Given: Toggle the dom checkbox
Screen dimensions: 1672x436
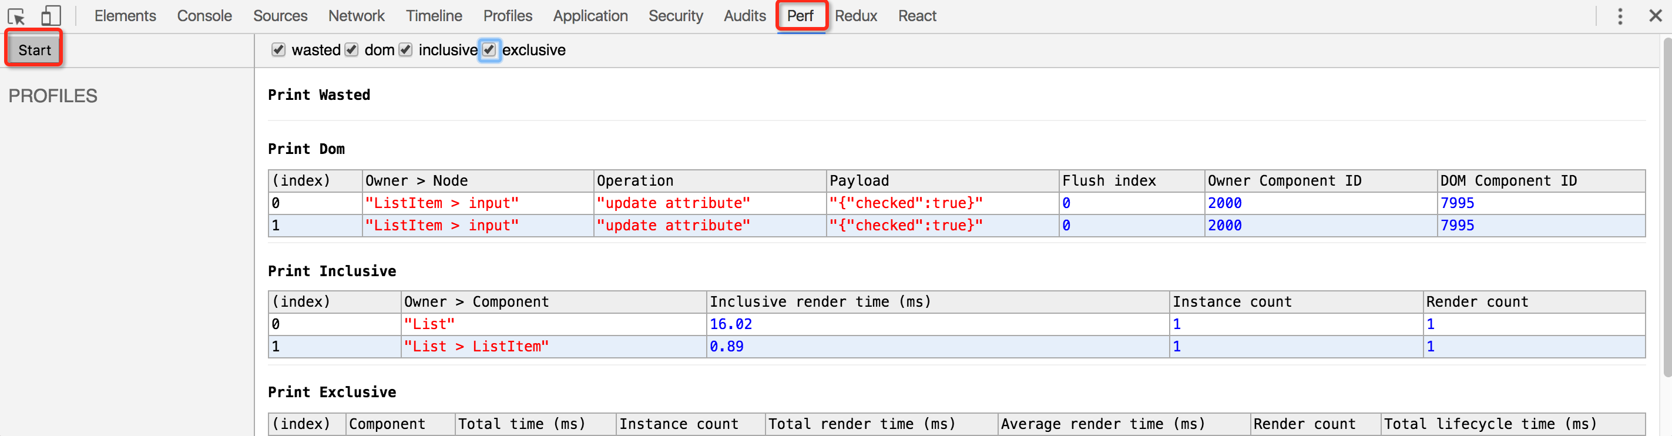Looking at the screenshot, I should (x=351, y=50).
